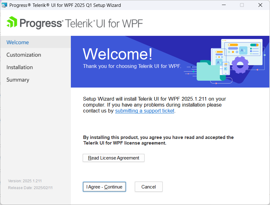This screenshot has height=205, width=270.
Task: Select the Summary step
Action: tap(18, 80)
